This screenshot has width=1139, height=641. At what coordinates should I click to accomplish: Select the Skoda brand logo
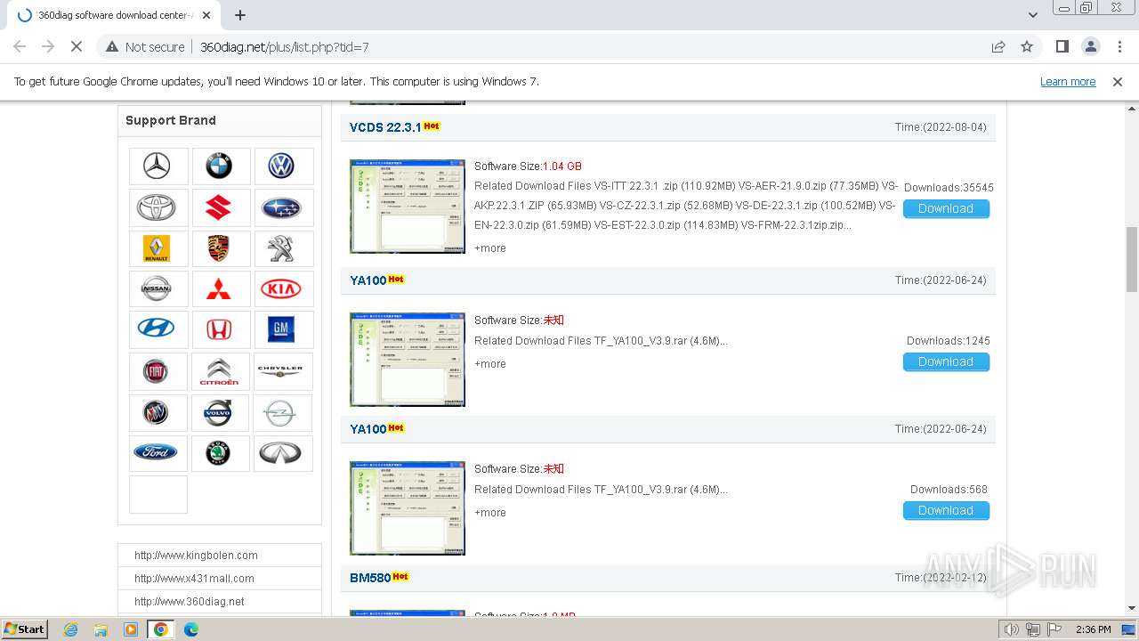coord(219,452)
